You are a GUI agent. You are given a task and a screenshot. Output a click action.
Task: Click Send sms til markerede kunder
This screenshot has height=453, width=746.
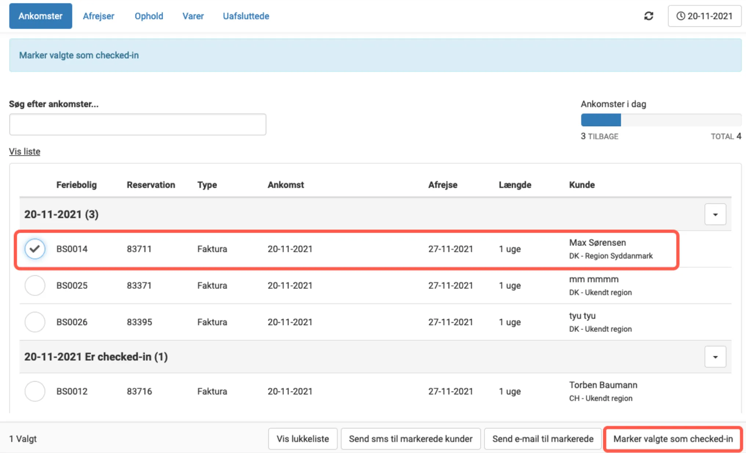[410, 439]
